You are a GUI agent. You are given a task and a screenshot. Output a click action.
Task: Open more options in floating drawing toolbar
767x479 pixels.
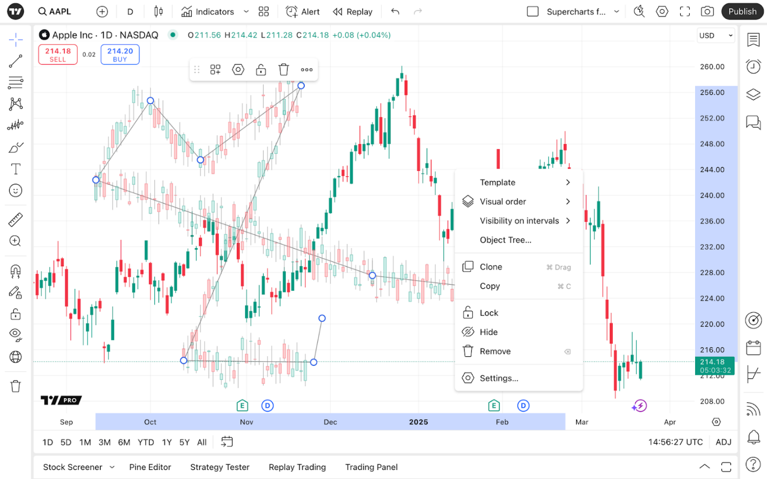pos(307,70)
